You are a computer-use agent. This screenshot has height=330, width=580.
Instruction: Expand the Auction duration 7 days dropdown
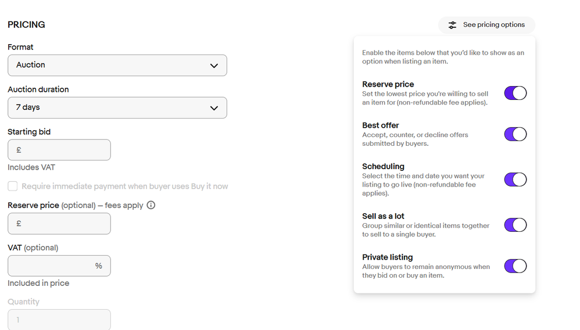coord(117,108)
